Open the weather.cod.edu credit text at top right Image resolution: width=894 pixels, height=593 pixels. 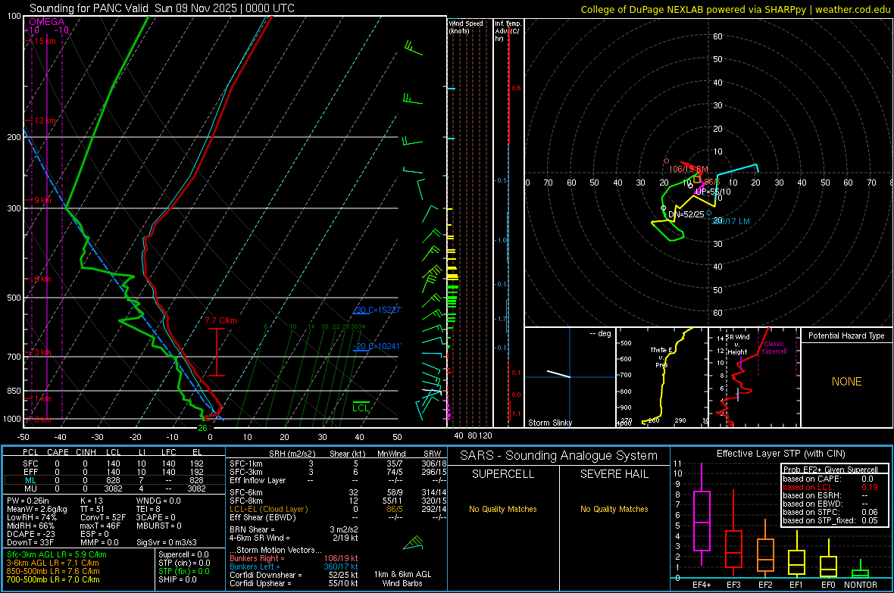(852, 9)
